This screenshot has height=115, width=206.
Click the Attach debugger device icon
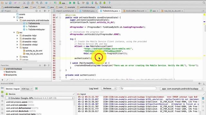coord(79,3)
